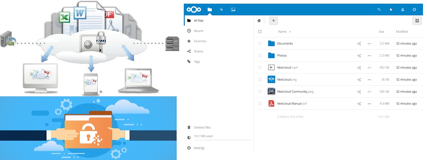The image size is (427, 160).
Task: Click the home breadcrumb icon
Action: [x=259, y=21]
